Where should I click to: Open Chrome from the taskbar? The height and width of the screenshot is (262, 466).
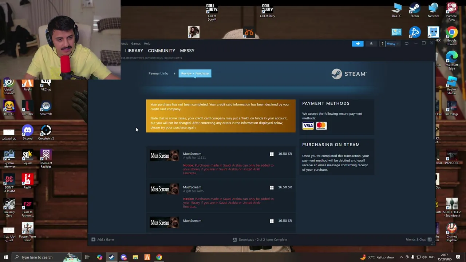pyautogui.click(x=159, y=257)
